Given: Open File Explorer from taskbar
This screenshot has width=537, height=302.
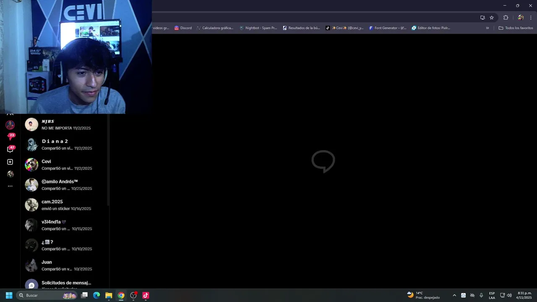Looking at the screenshot, I should click(109, 295).
